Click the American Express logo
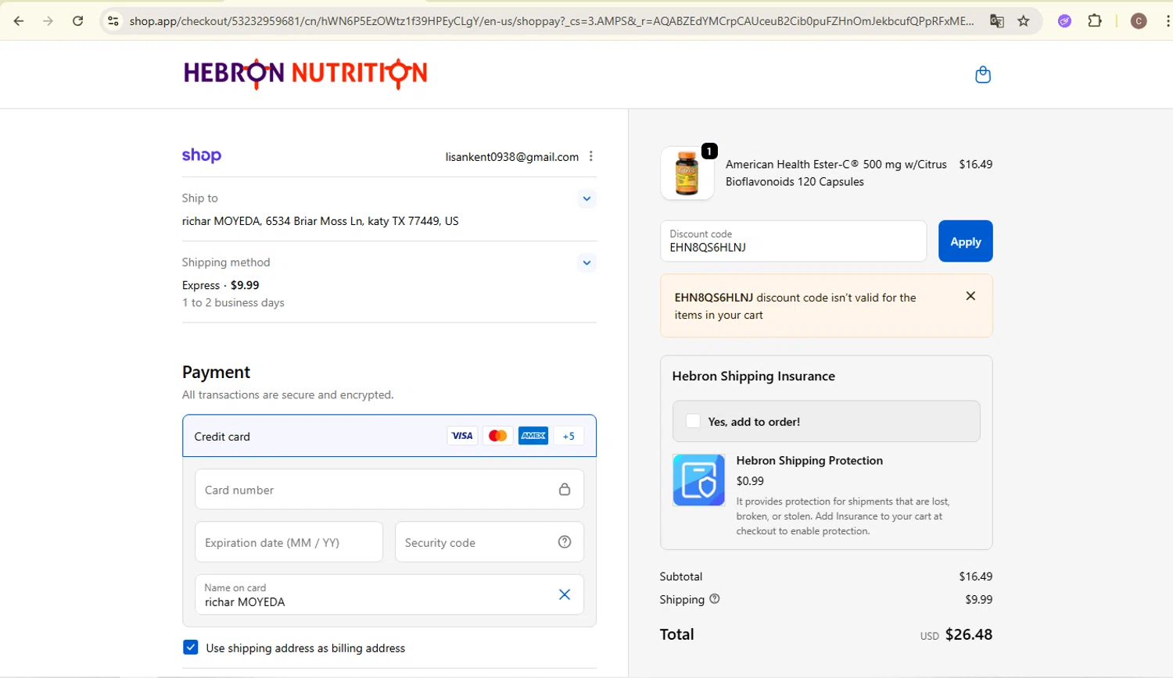Image resolution: width=1173 pixels, height=678 pixels. pos(533,436)
